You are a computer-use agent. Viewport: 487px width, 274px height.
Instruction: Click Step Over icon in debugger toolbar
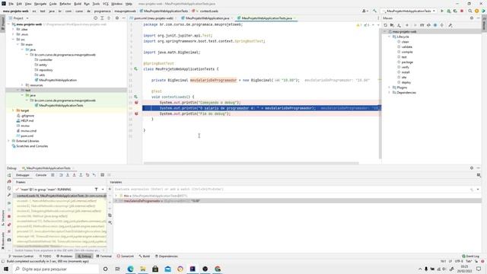click(61, 175)
